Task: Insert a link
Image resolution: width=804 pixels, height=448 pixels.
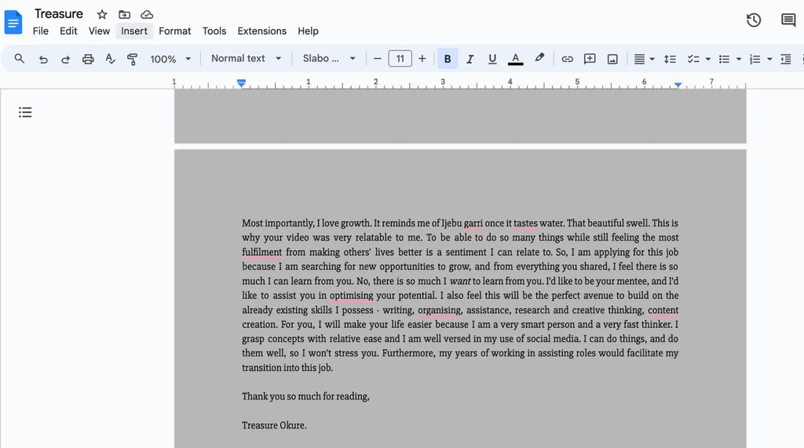Action: (567, 59)
